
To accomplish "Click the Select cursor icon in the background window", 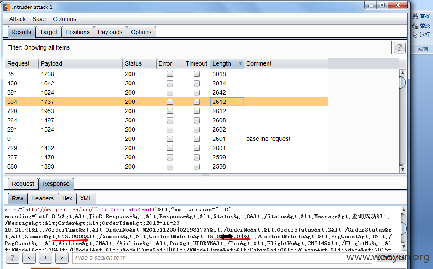I will pos(415,35).
